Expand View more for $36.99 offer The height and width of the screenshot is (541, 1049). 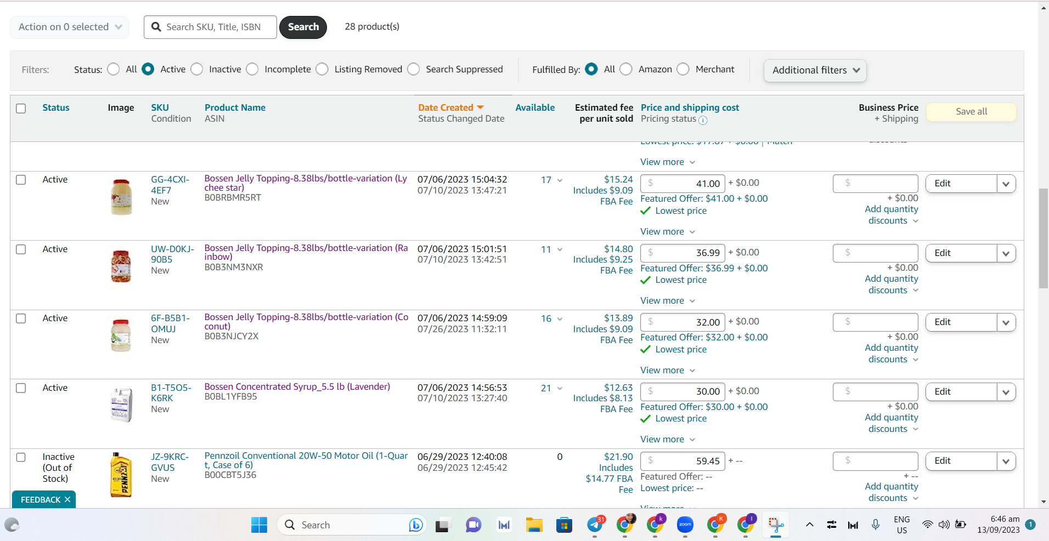(668, 300)
